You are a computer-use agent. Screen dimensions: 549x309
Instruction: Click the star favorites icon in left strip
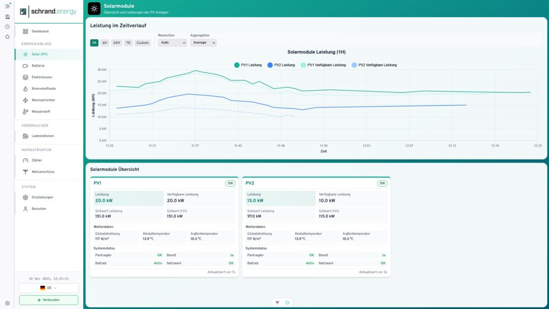(x=7, y=37)
